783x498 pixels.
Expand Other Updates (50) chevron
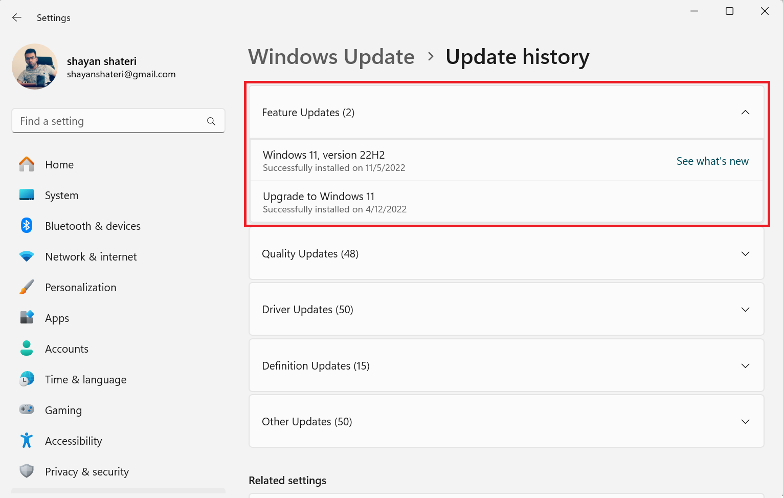coord(745,422)
